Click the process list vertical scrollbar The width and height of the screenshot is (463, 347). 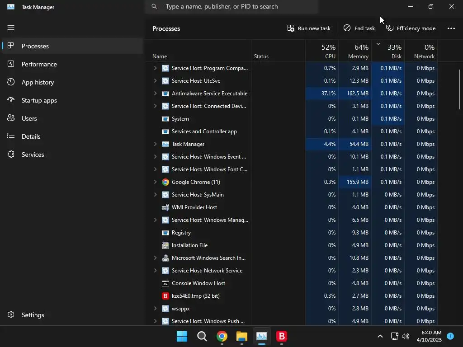[x=459, y=89]
